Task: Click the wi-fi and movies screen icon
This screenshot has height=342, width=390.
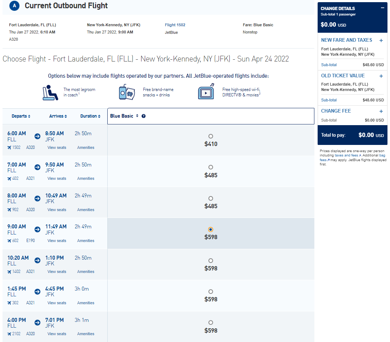Action: pos(206,92)
